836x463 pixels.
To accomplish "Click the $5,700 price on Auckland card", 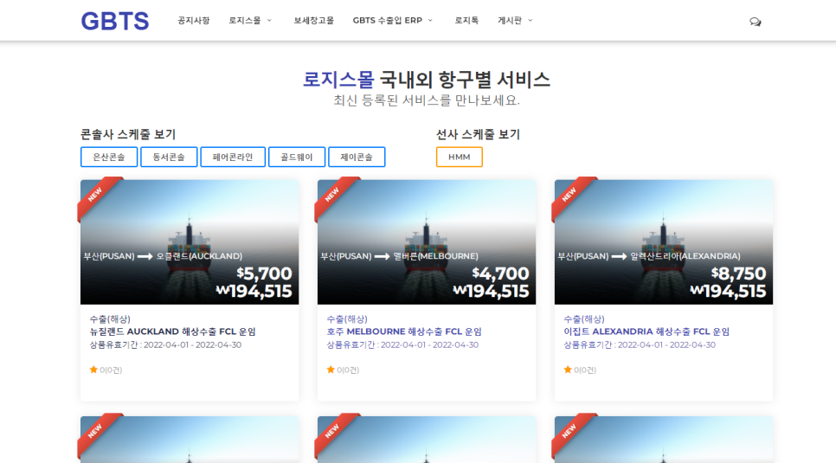I will (265, 273).
